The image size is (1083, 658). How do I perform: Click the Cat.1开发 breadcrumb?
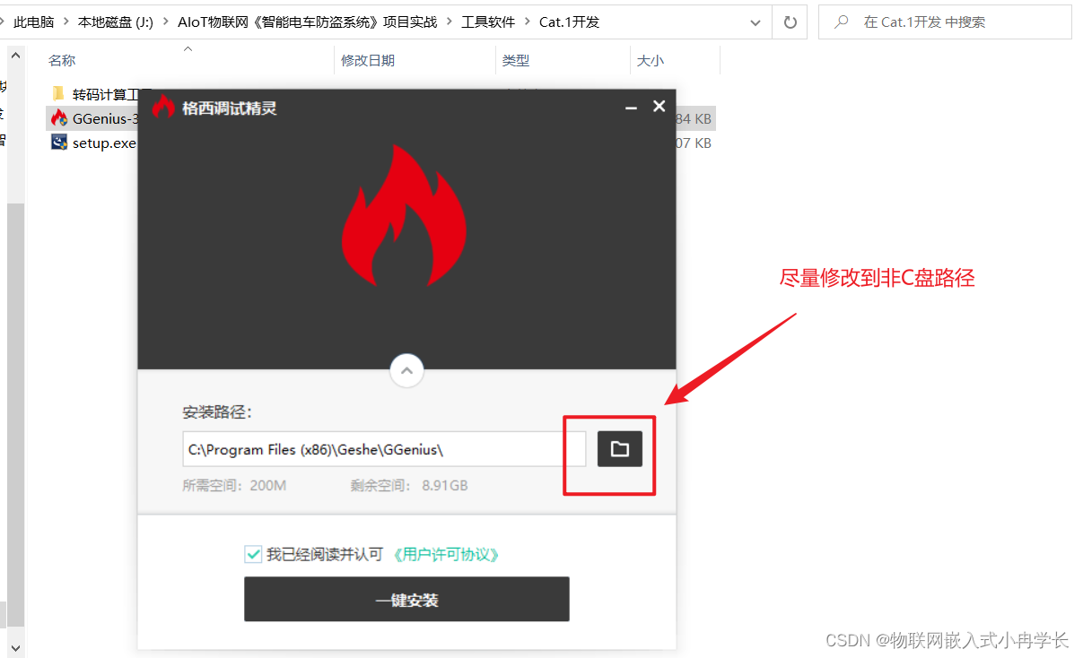[x=569, y=22]
